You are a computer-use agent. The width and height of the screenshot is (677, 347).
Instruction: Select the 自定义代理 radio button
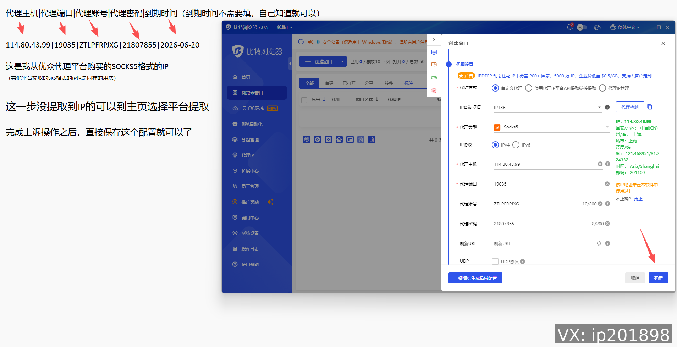[x=495, y=88]
